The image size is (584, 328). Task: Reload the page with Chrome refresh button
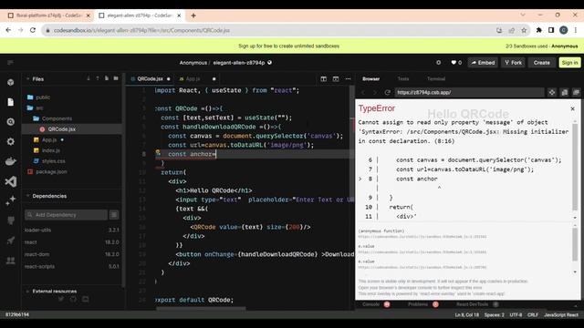click(33, 30)
